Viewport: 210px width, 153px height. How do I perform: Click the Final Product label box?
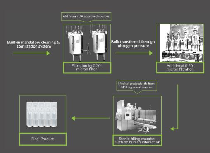pos(43,139)
